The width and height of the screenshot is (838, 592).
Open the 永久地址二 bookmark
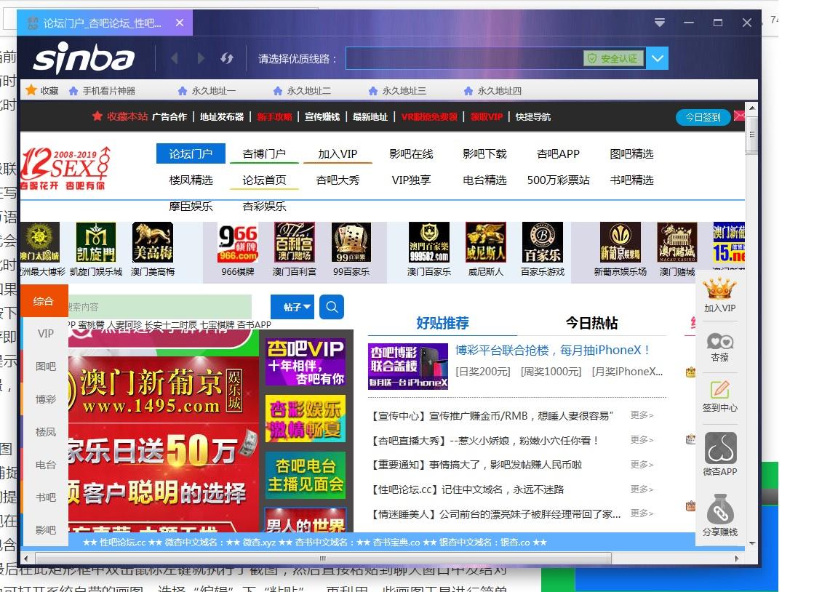301,91
